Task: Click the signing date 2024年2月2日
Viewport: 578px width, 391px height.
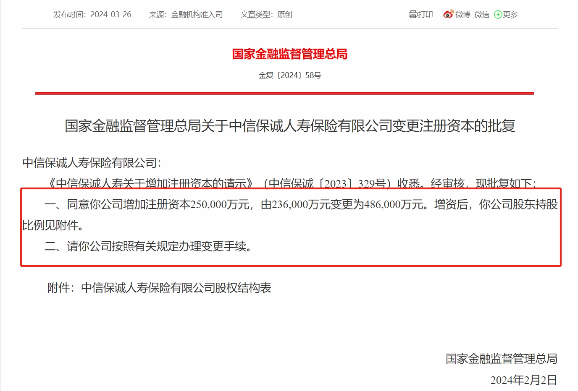Action: click(x=524, y=380)
